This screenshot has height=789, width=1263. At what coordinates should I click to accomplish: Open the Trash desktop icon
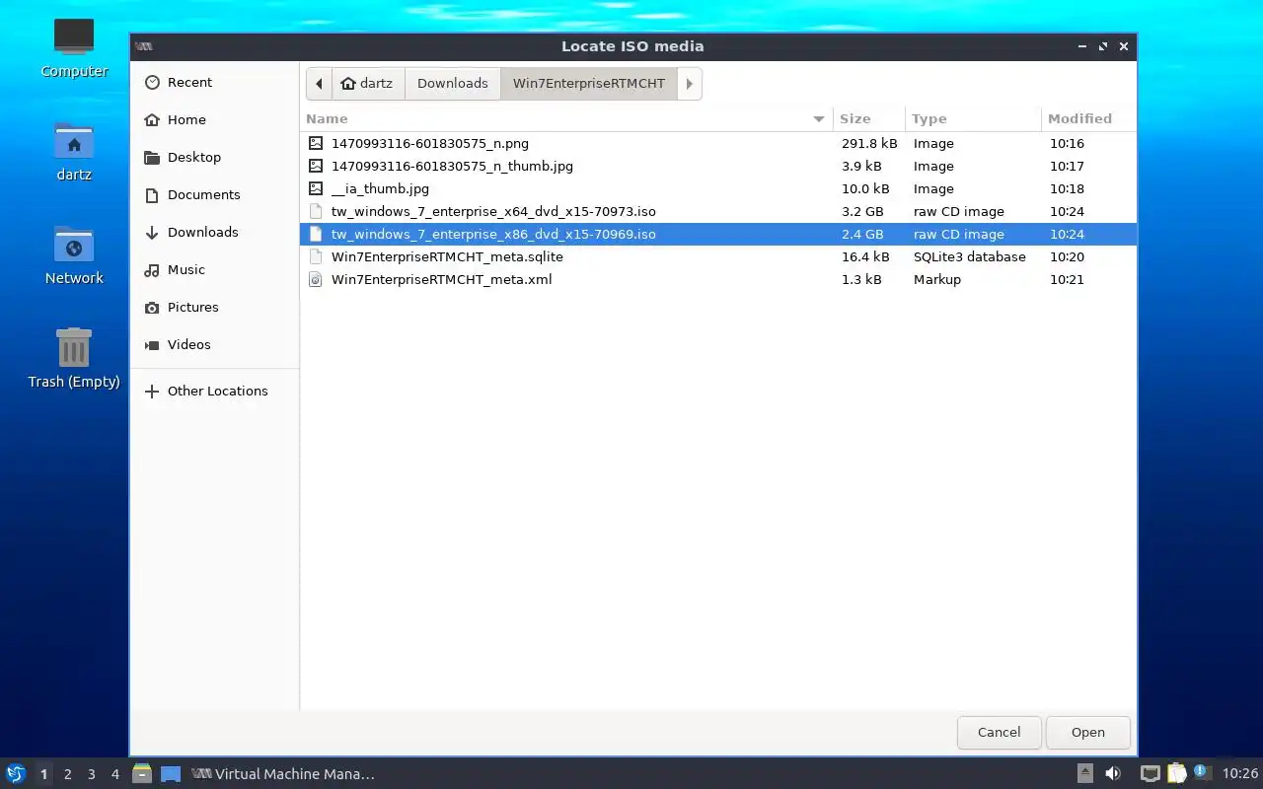[x=74, y=359]
